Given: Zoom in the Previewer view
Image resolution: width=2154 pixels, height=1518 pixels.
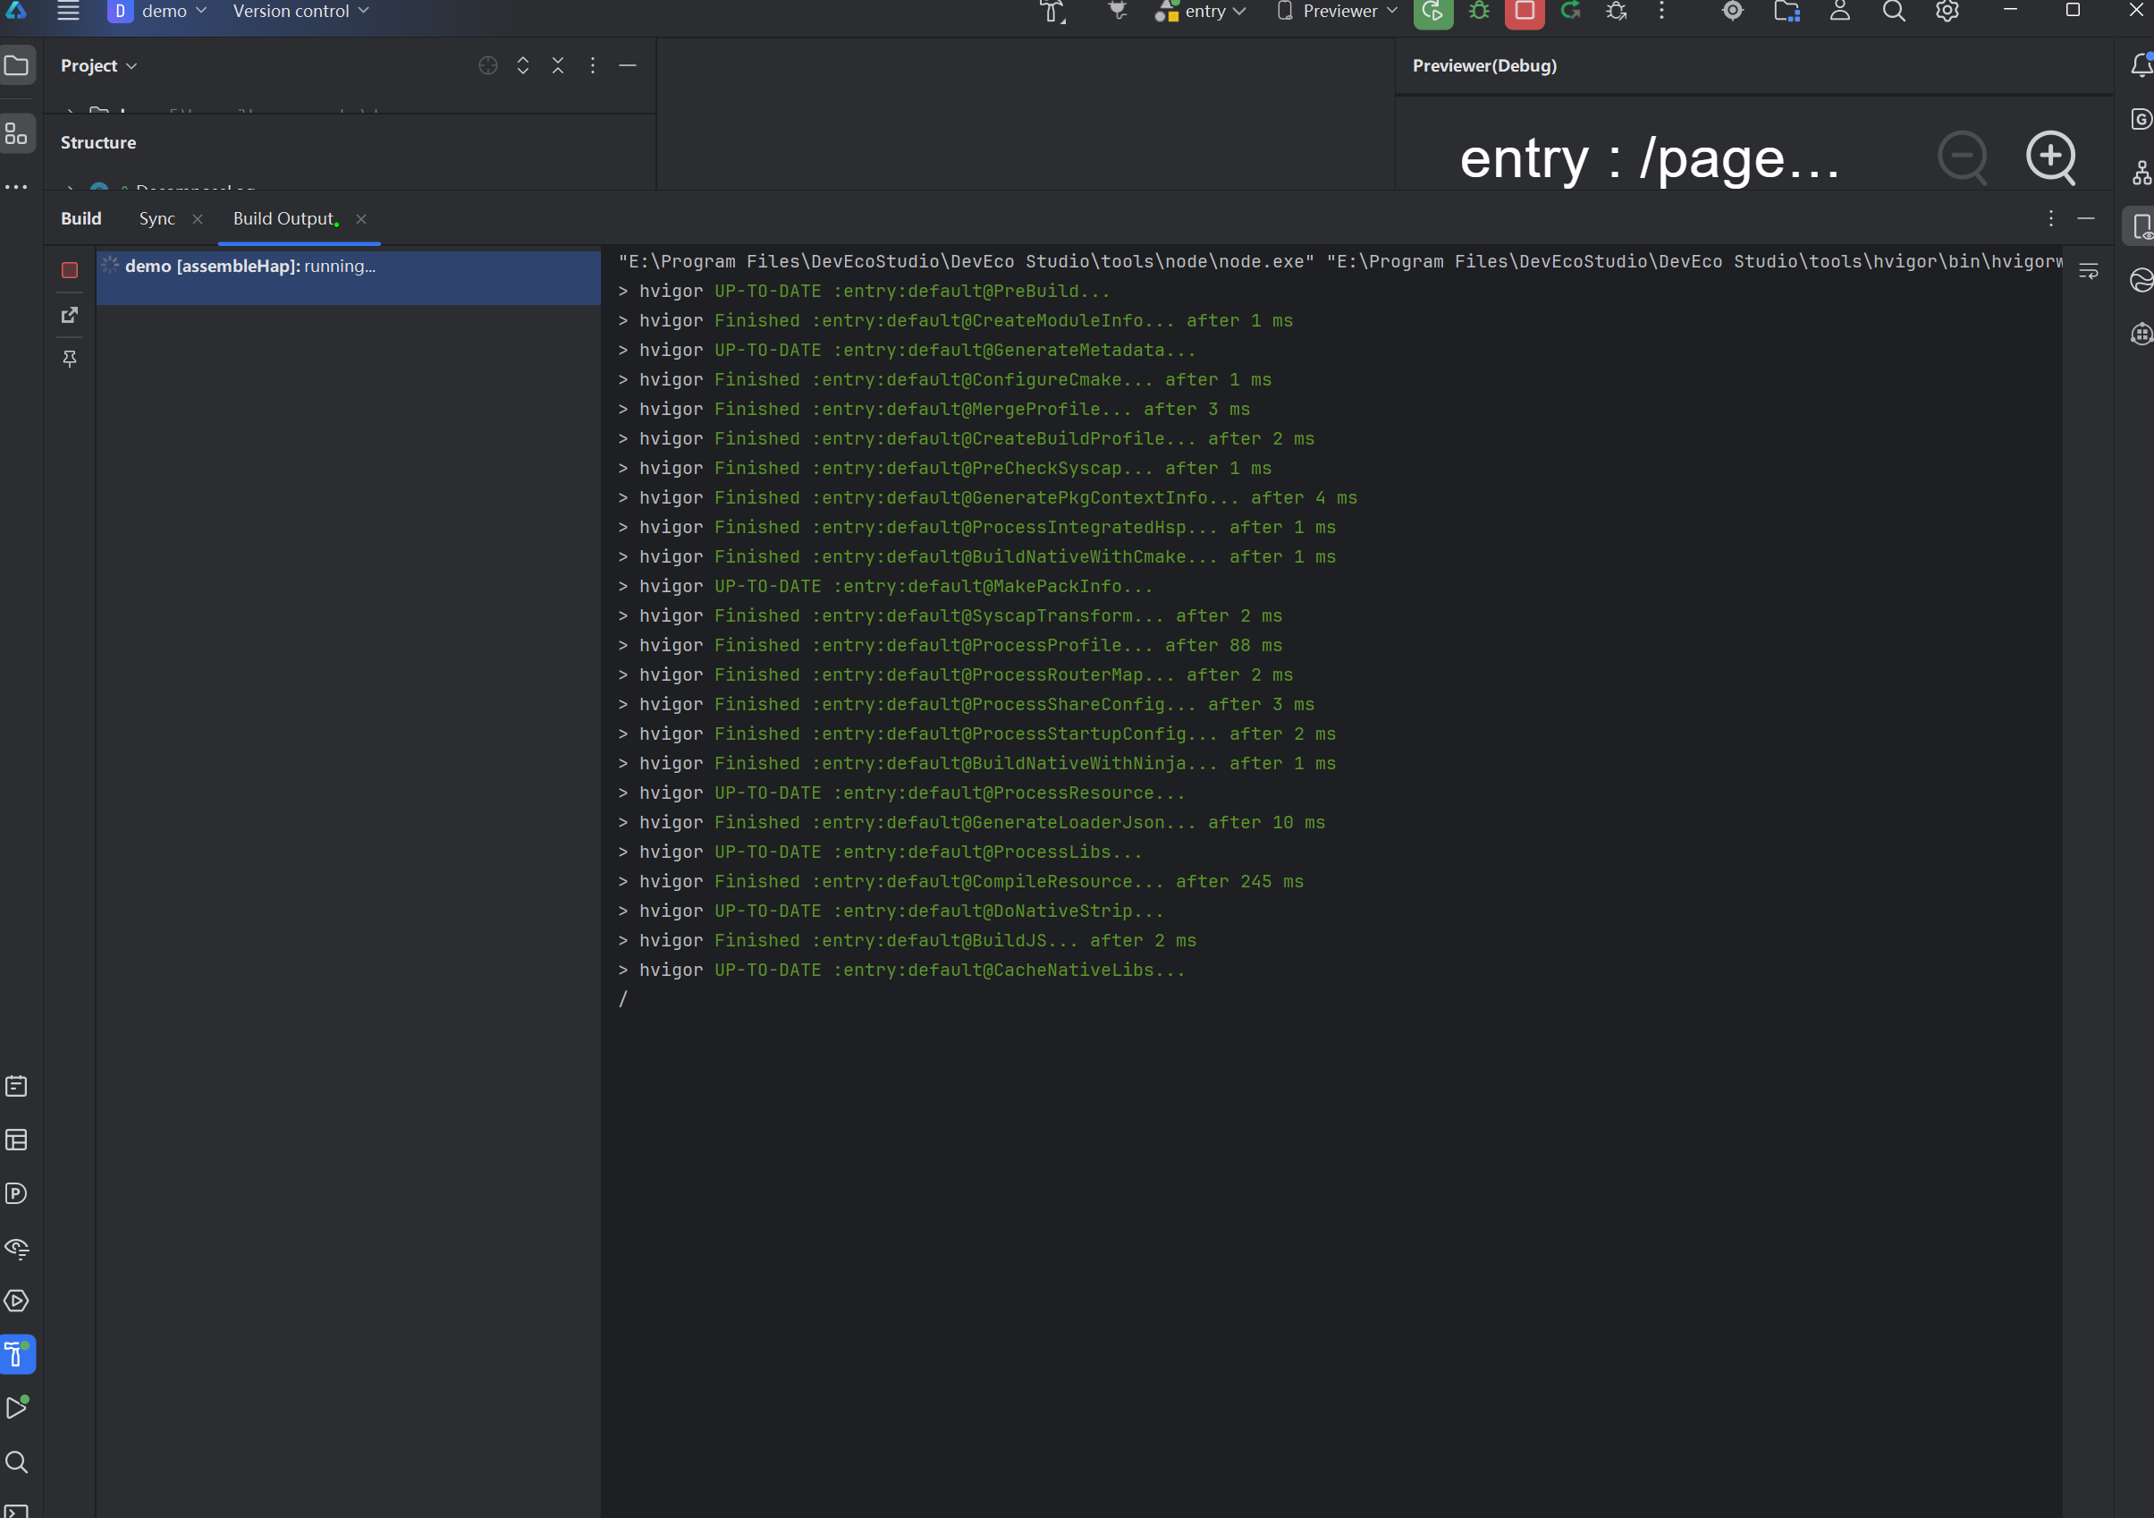Looking at the screenshot, I should (2051, 156).
